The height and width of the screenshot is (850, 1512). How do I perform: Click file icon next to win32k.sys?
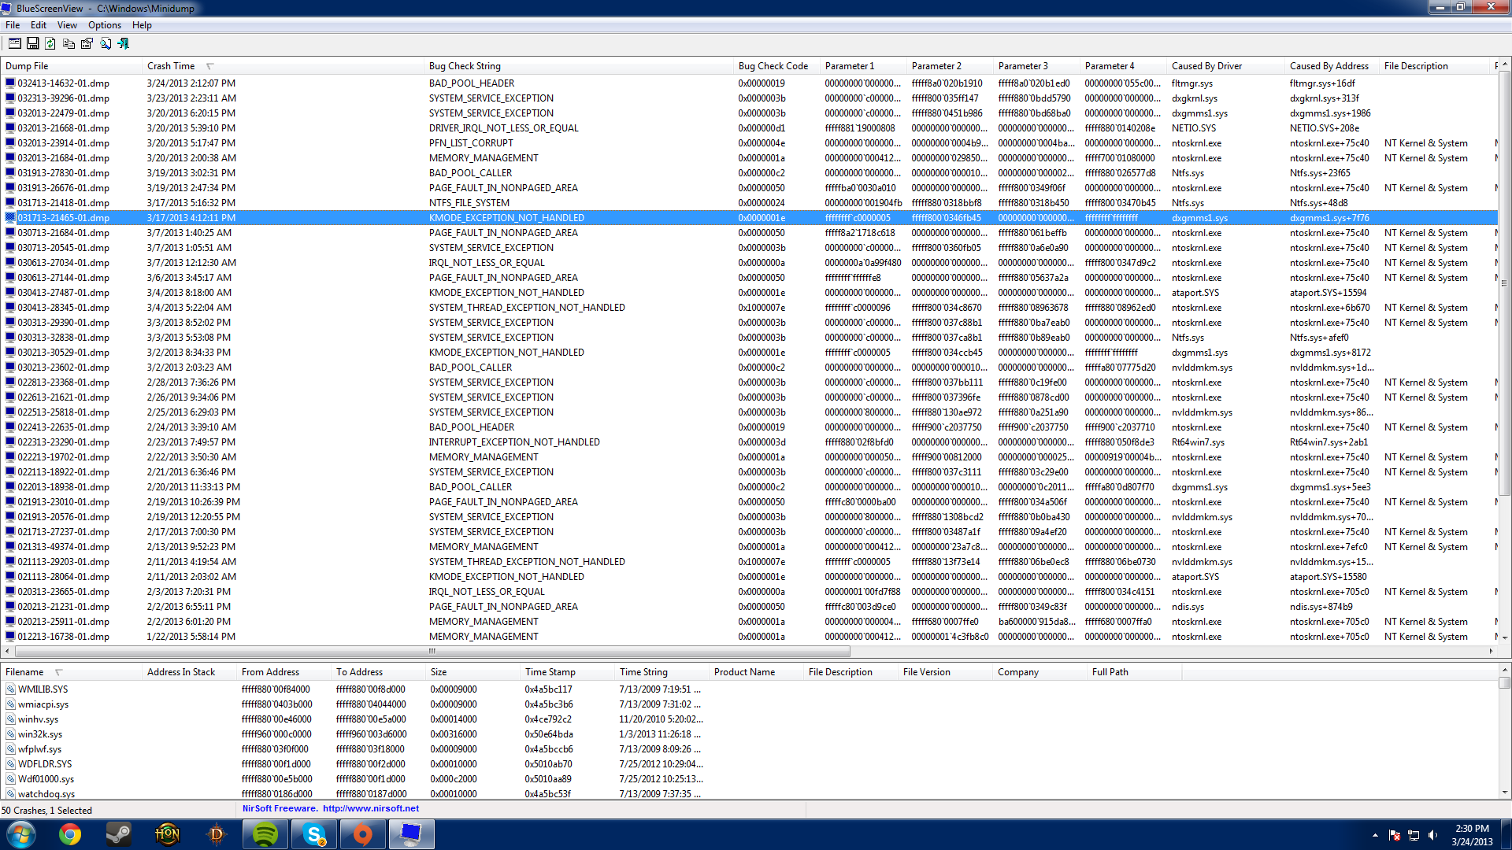[x=10, y=734]
